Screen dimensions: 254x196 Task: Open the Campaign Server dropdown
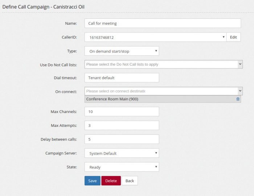(x=122, y=153)
